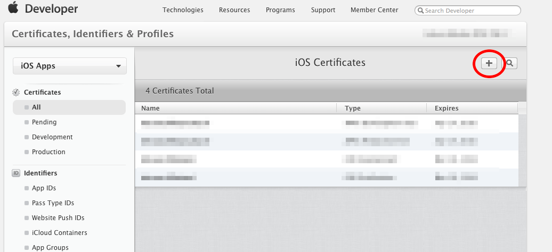The width and height of the screenshot is (552, 252).
Task: Click the Apple logo icon
Action: pyautogui.click(x=13, y=9)
